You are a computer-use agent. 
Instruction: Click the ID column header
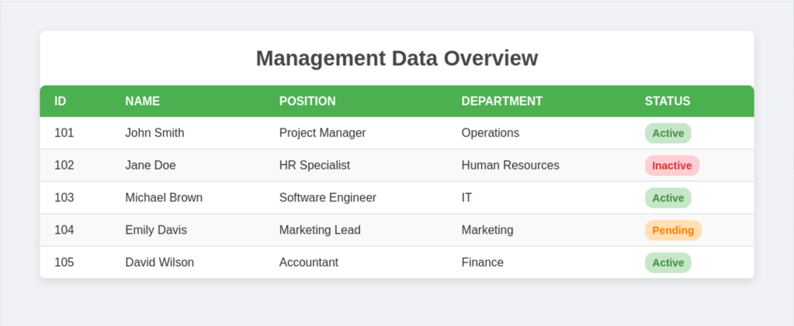point(61,101)
